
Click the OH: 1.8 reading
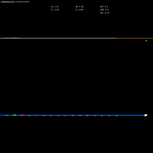click(x=104, y=10)
